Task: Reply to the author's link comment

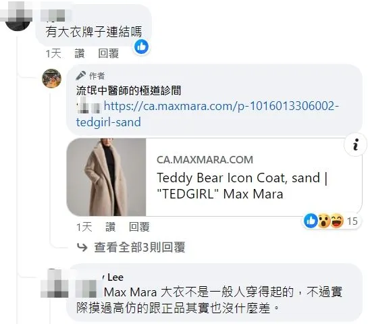Action: [139, 227]
